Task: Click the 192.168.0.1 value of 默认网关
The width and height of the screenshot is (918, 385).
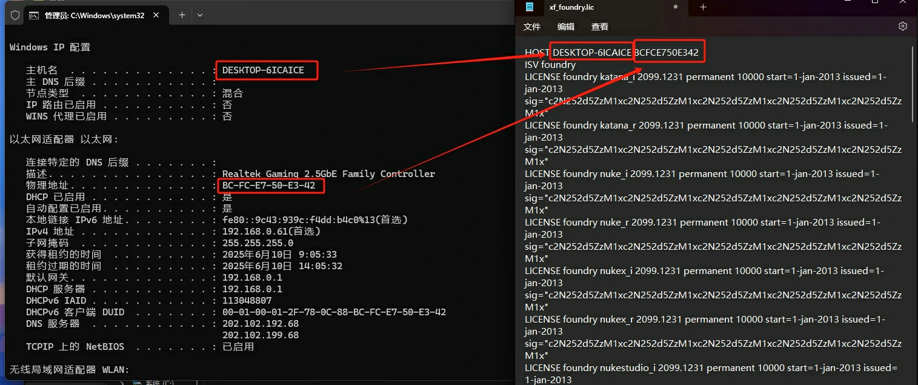Action: click(252, 278)
